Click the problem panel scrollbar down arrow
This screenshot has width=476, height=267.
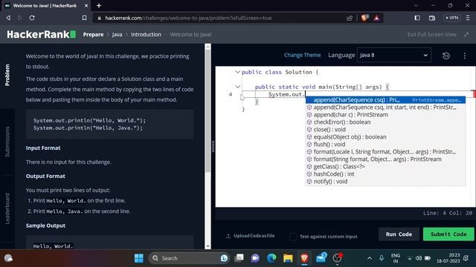point(208,246)
